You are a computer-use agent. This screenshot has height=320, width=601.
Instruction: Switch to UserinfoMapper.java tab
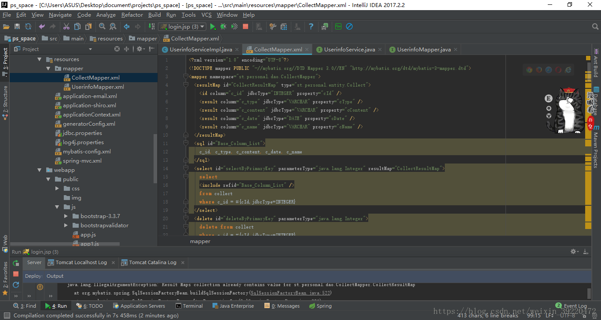[x=424, y=50]
